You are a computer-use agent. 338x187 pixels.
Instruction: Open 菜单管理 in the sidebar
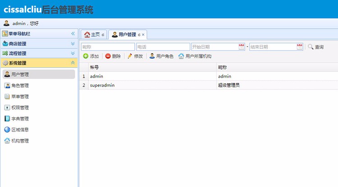pos(39,96)
